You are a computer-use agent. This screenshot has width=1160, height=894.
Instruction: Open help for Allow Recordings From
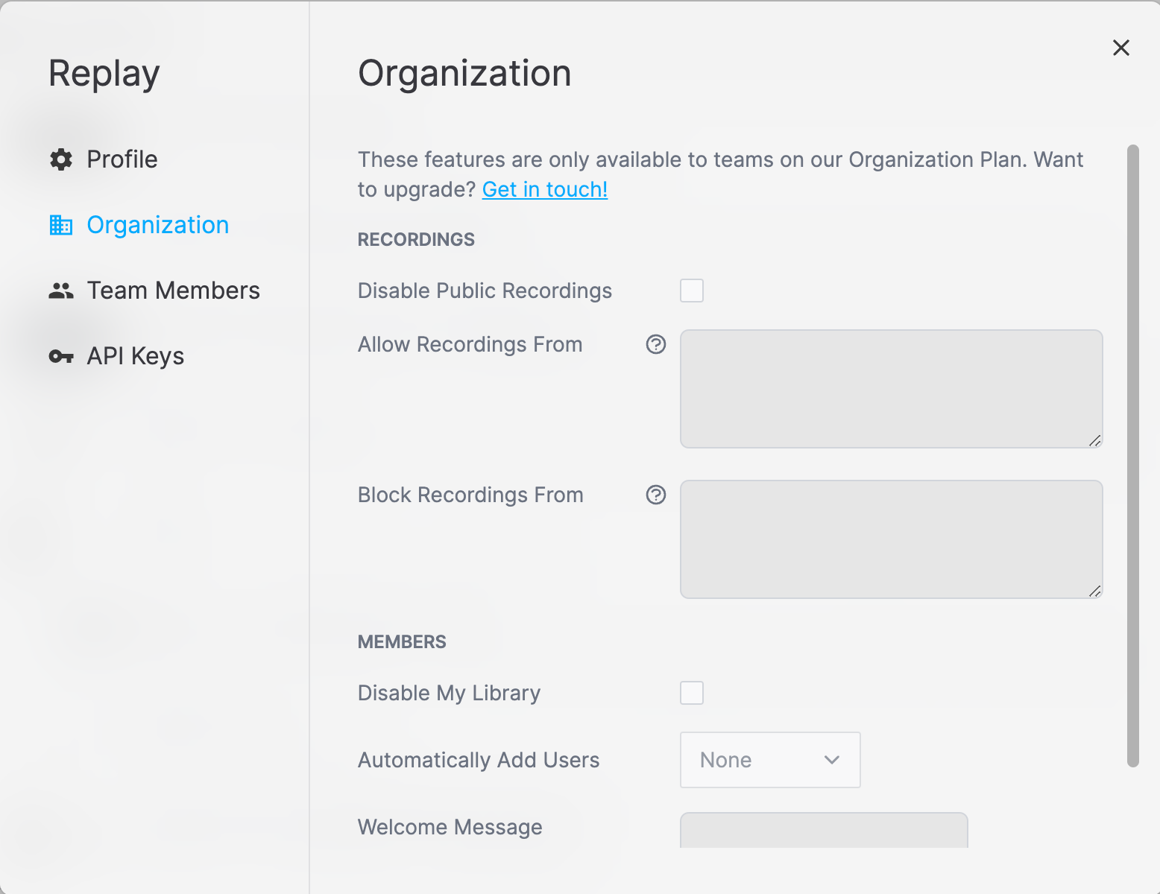tap(656, 344)
